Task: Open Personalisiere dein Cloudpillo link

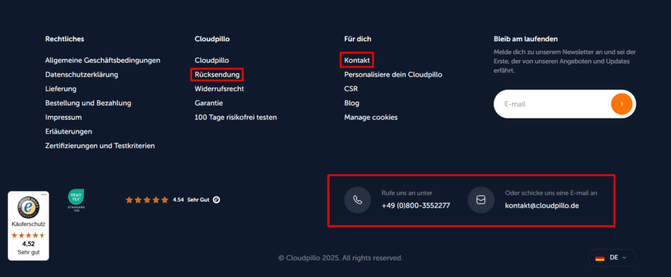Action: (x=393, y=75)
